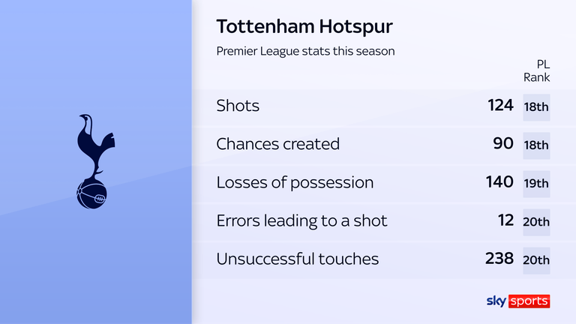Select the 140 losses of possession value
The width and height of the screenshot is (576, 324).
(499, 182)
